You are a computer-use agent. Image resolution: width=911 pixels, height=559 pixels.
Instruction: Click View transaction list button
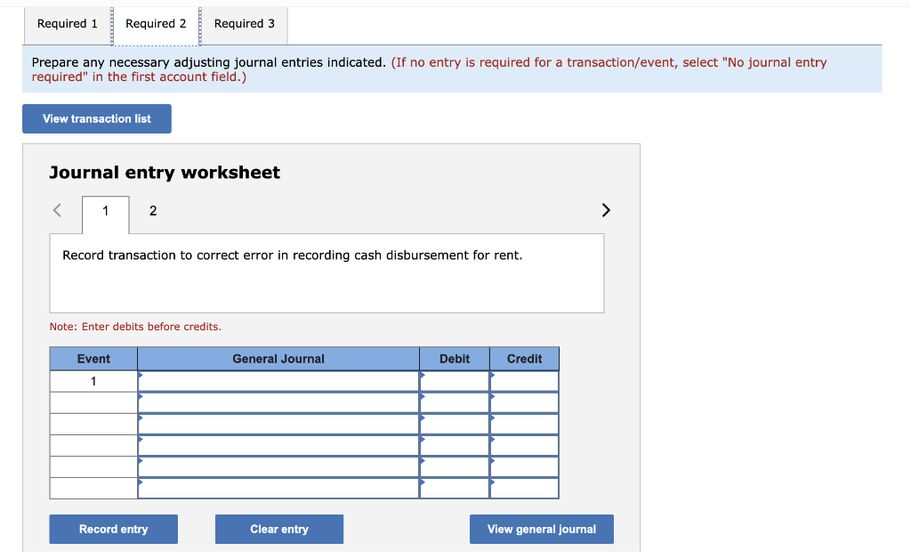pos(97,118)
